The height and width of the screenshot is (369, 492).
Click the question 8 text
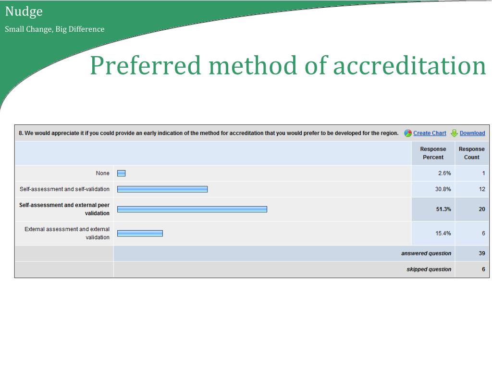(209, 133)
